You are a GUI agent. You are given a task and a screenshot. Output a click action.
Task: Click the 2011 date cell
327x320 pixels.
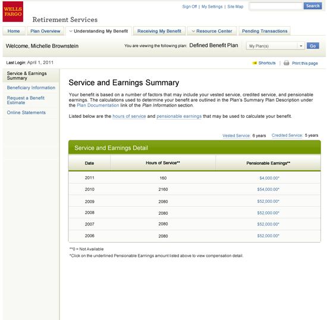point(89,178)
